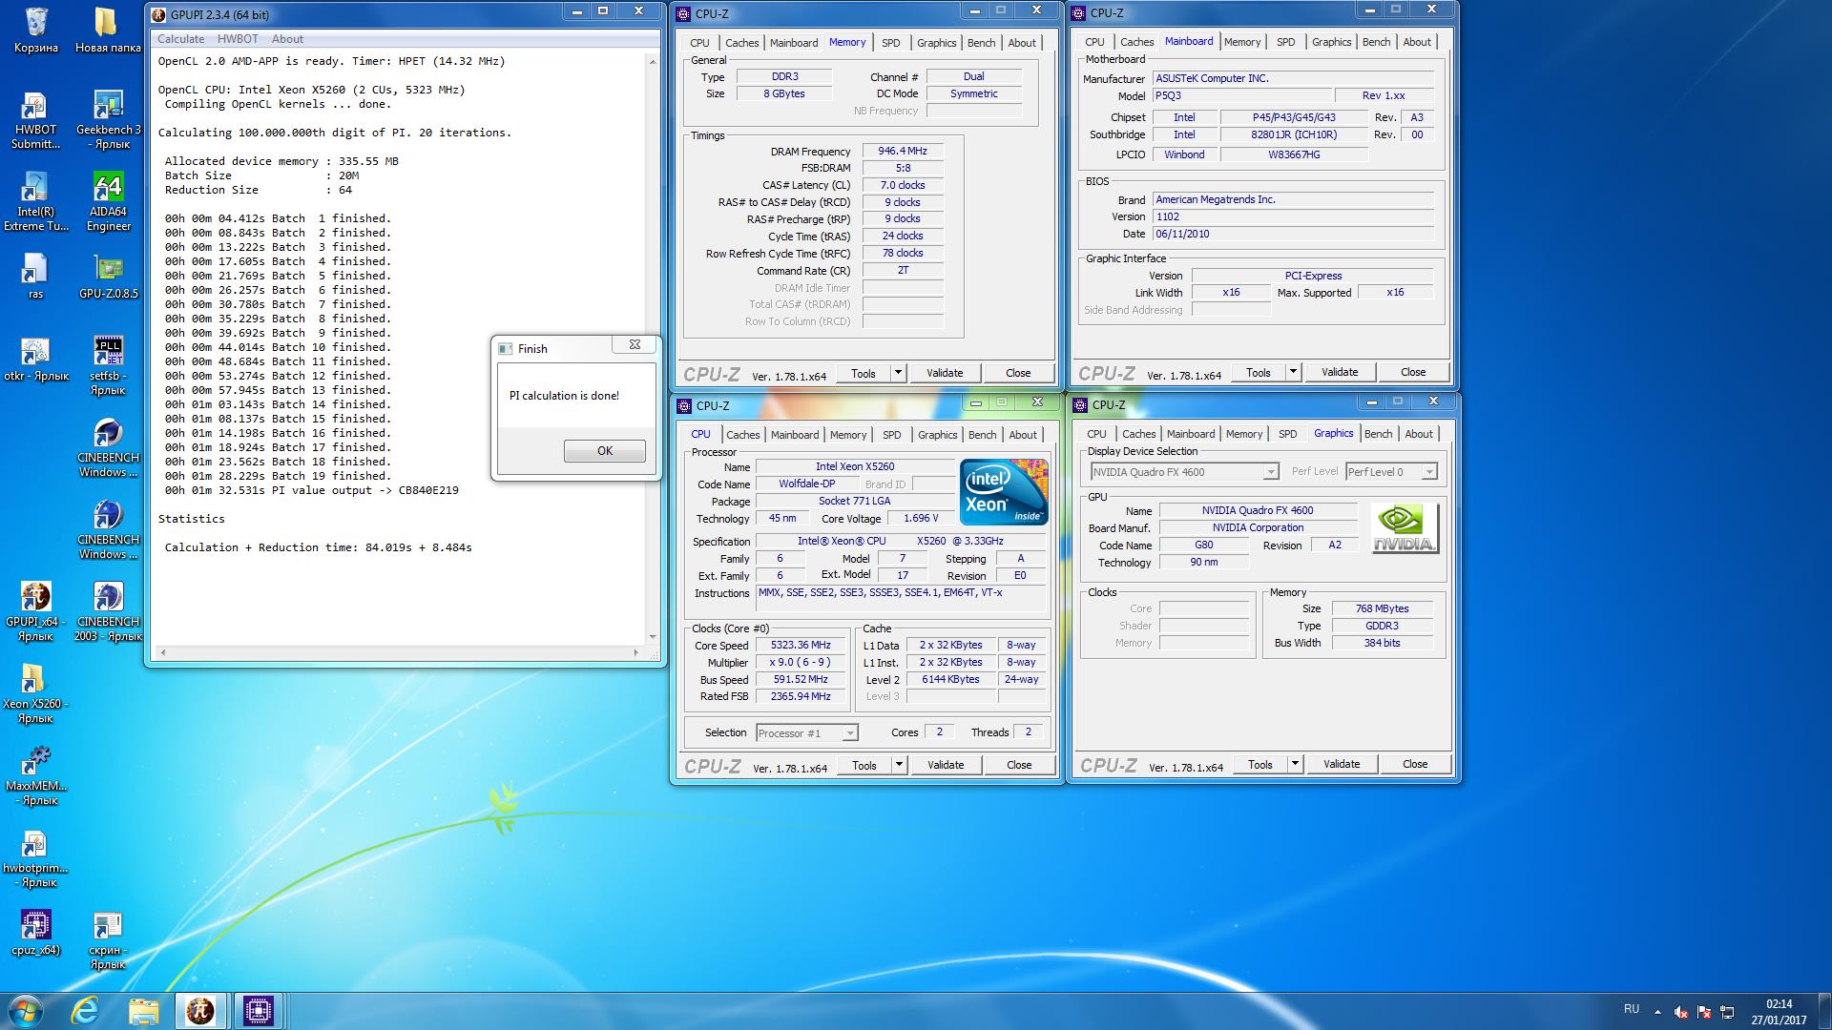Click Validate in Graphics CPU-Z window
The image size is (1832, 1030).
tap(1342, 764)
